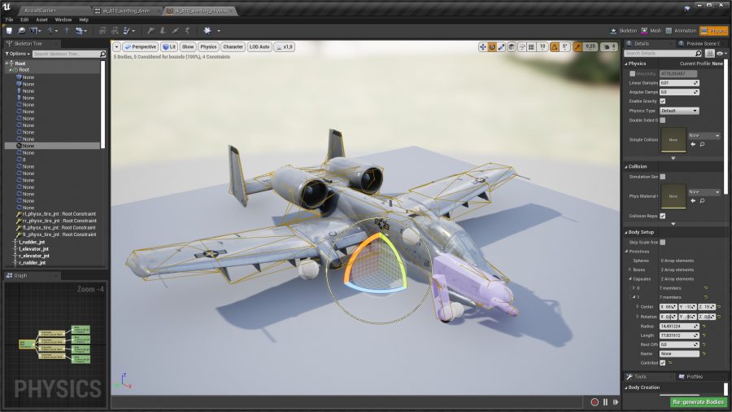Open the Asset menu

click(x=42, y=20)
